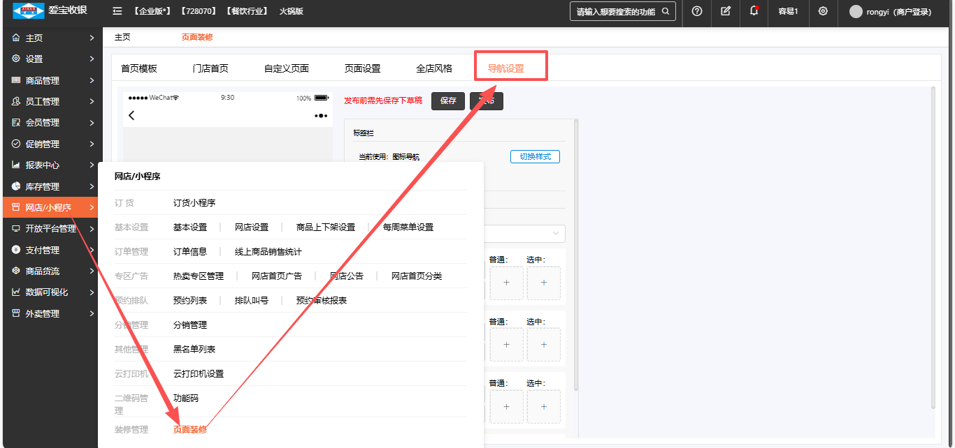This screenshot has height=448, width=955.
Task: Expand 外卖管理 in the sidebar
Action: click(x=51, y=314)
